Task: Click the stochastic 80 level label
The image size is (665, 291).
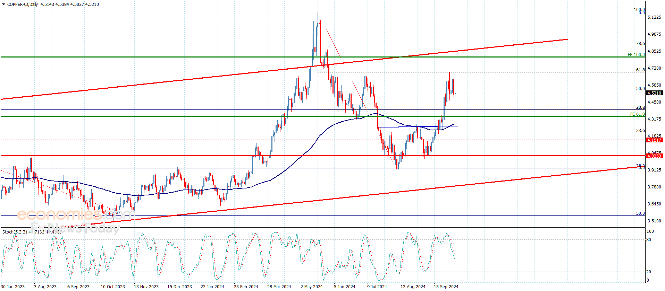Action: pyautogui.click(x=649, y=240)
